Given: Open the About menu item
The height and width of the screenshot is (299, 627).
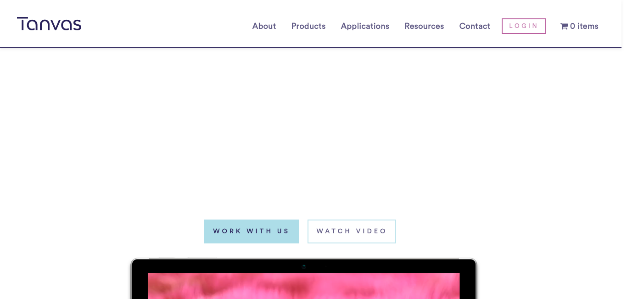Looking at the screenshot, I should (x=264, y=26).
